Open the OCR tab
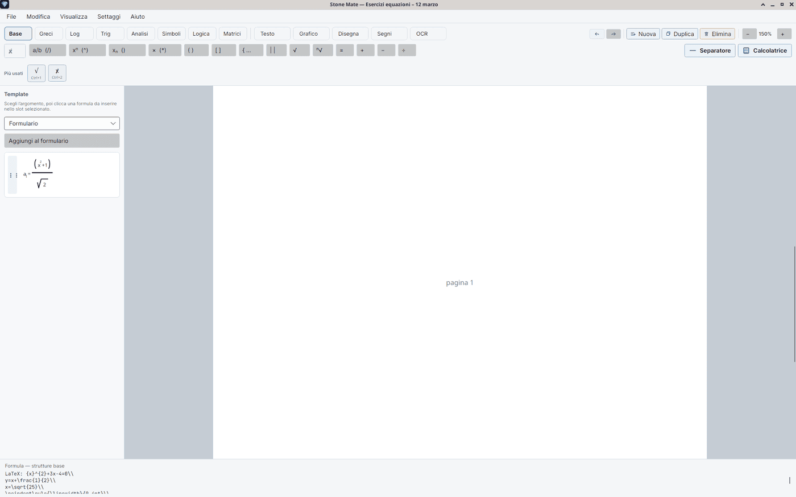796x497 pixels. pyautogui.click(x=428, y=34)
